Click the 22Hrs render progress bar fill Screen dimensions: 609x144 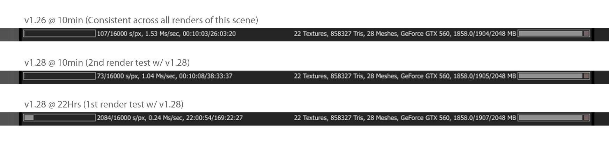pyautogui.click(x=29, y=118)
